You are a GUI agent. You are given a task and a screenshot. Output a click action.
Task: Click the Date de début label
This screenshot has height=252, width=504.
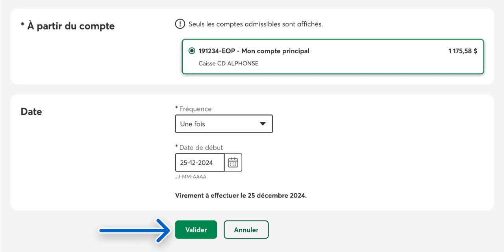click(x=199, y=147)
